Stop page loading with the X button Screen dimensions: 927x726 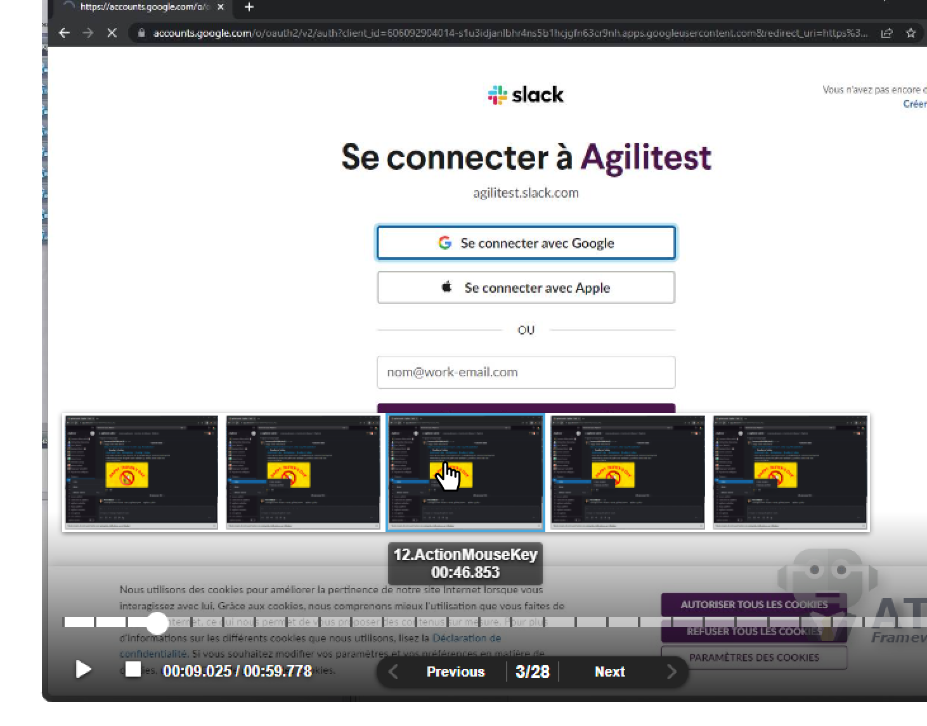pos(112,33)
